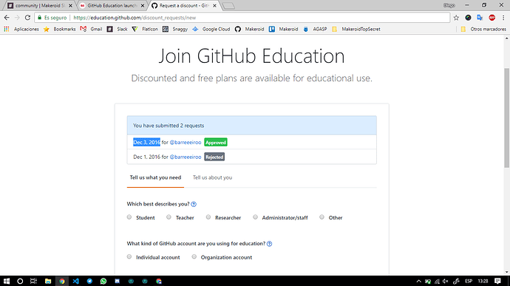This screenshot has width=510, height=286.
Task: Open the Slack bookmark
Action: (x=118, y=29)
